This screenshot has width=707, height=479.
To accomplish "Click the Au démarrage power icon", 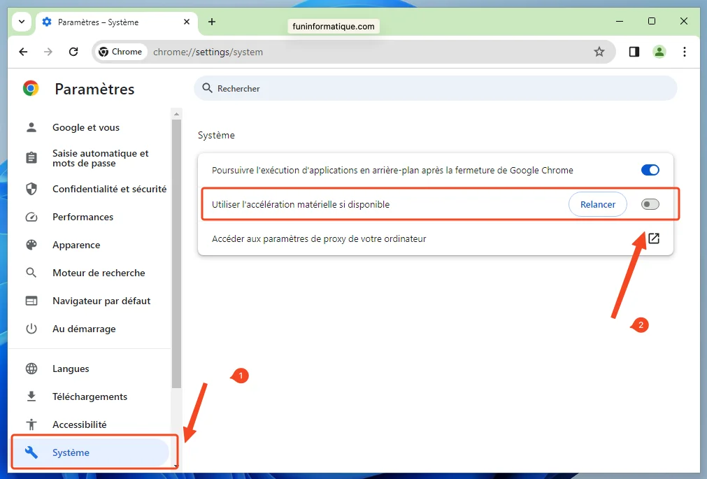I will tap(31, 329).
